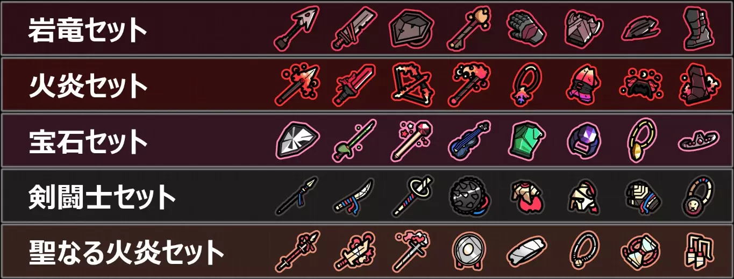Click the 岩竜セット row label

(88, 30)
